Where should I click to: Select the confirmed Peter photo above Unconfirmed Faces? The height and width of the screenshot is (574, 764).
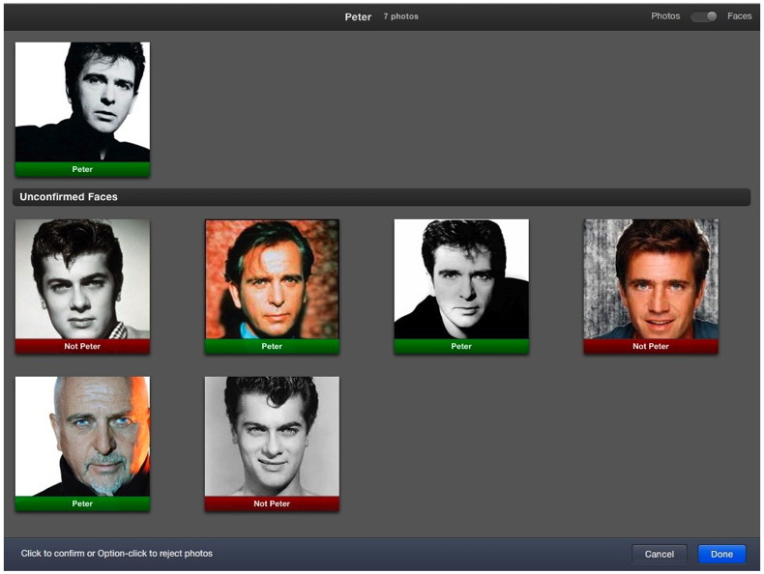click(x=82, y=102)
